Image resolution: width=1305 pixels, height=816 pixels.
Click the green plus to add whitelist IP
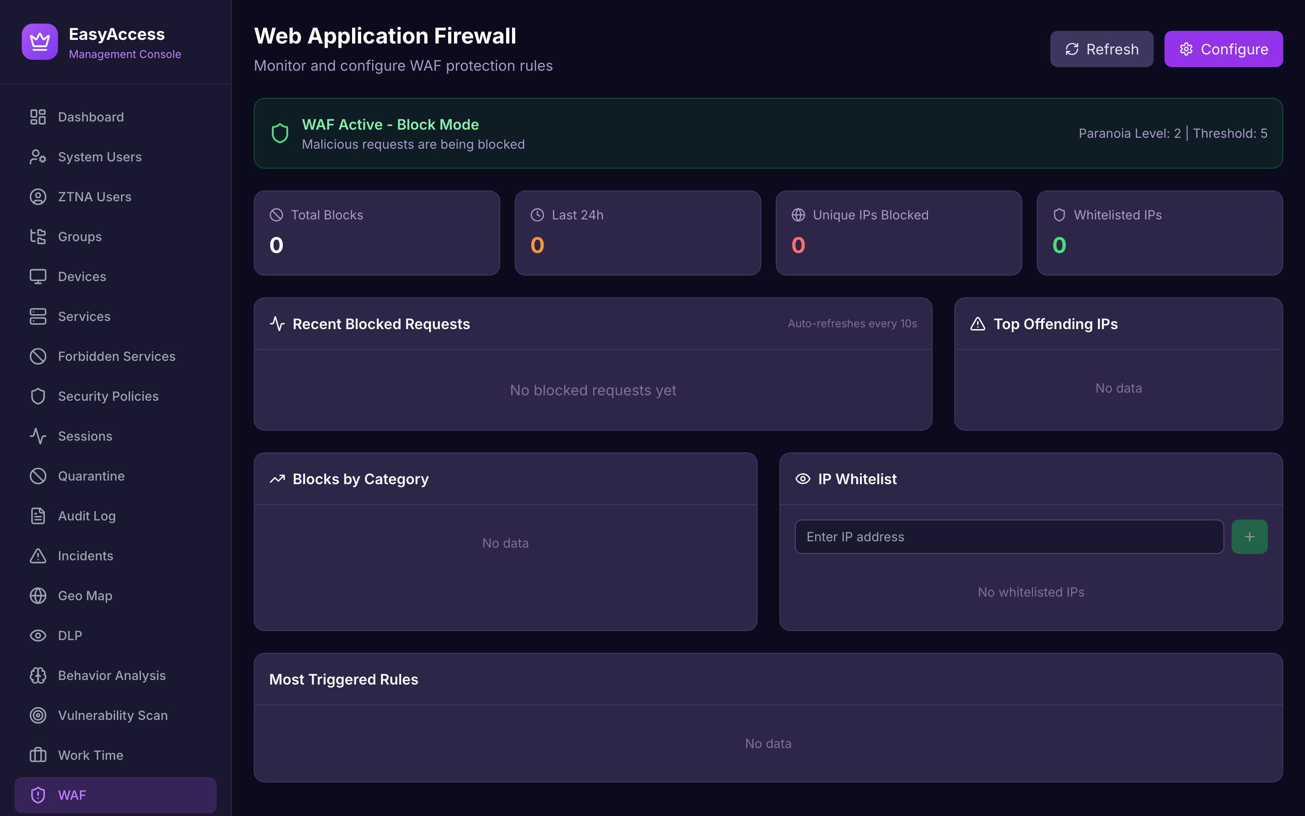click(x=1249, y=536)
